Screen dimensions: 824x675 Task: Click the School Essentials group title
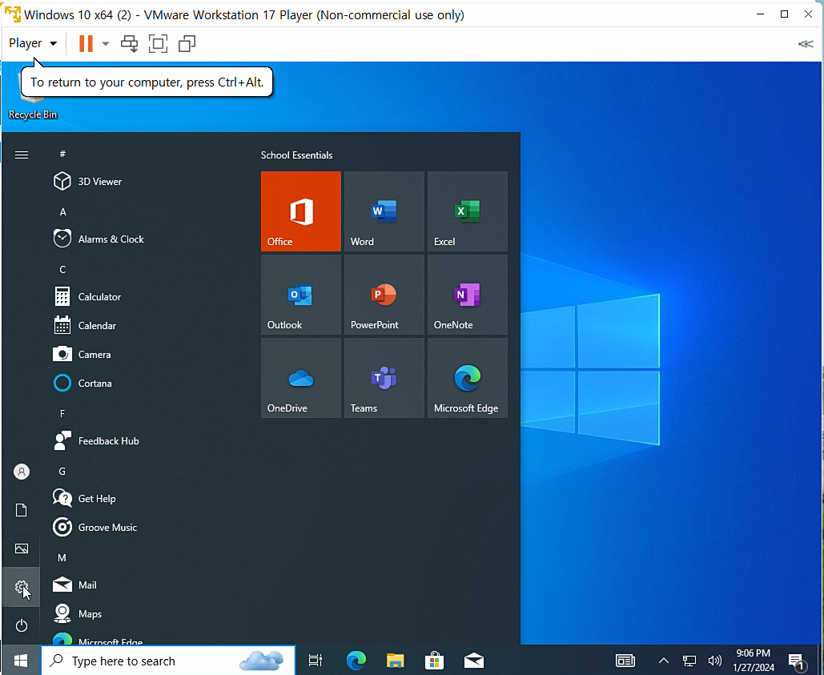tap(296, 155)
